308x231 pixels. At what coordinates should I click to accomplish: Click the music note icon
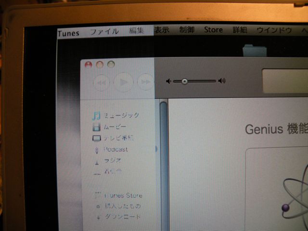point(96,116)
